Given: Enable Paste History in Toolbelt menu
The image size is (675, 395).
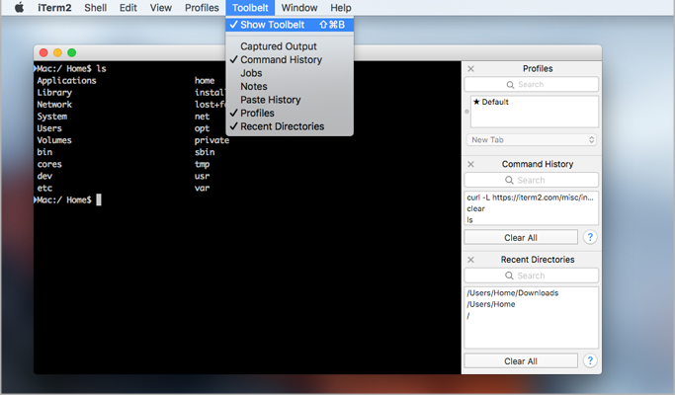Looking at the screenshot, I should 290,100.
